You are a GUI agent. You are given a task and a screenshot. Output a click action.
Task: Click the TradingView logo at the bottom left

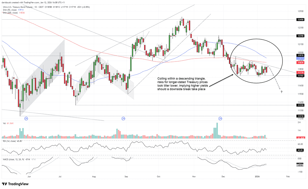15,184
